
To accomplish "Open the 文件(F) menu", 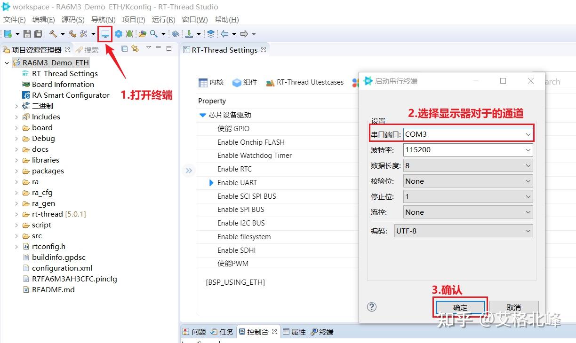I will 14,20.
